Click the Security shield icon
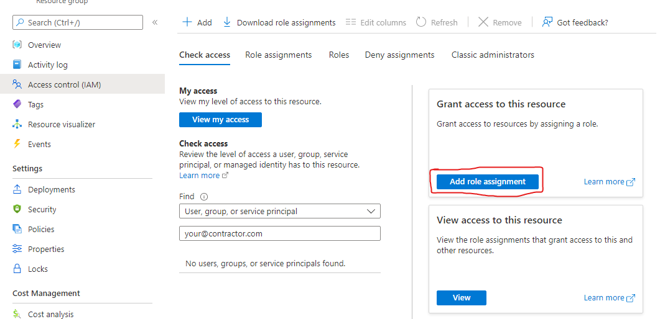The height and width of the screenshot is (319, 660). point(17,210)
